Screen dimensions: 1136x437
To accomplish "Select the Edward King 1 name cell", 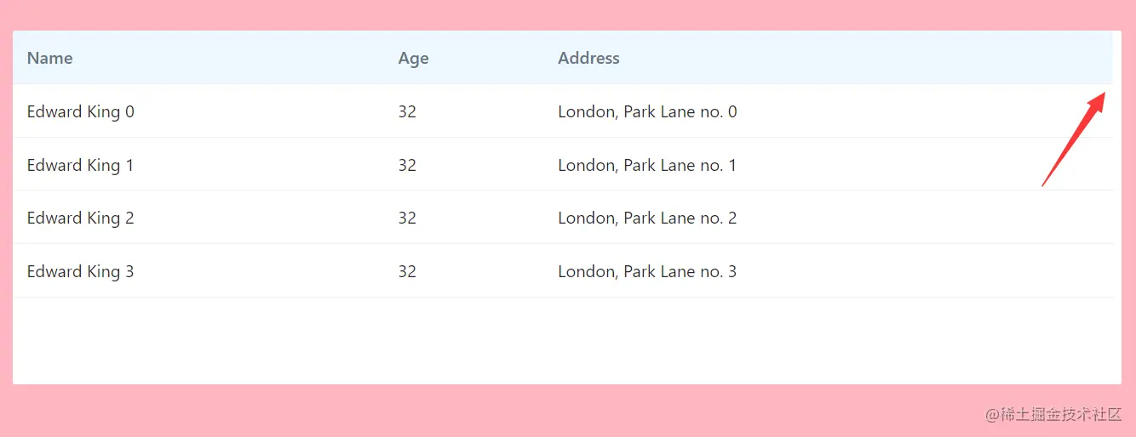I will (x=81, y=165).
